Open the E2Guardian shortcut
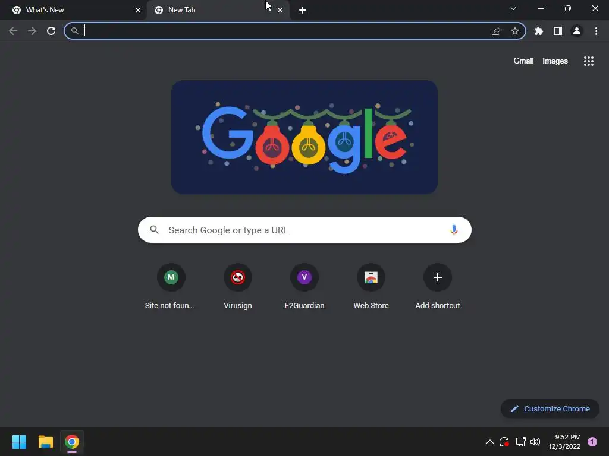This screenshot has width=609, height=456. tap(304, 286)
